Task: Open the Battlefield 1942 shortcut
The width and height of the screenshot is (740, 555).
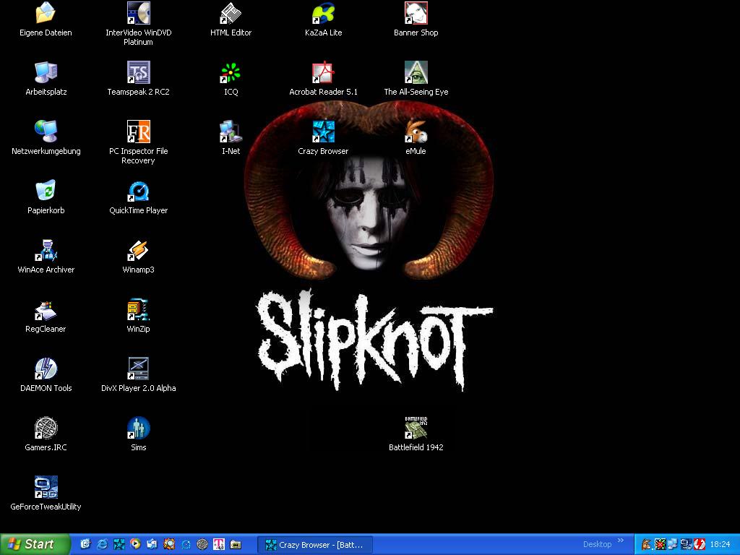Action: point(416,429)
